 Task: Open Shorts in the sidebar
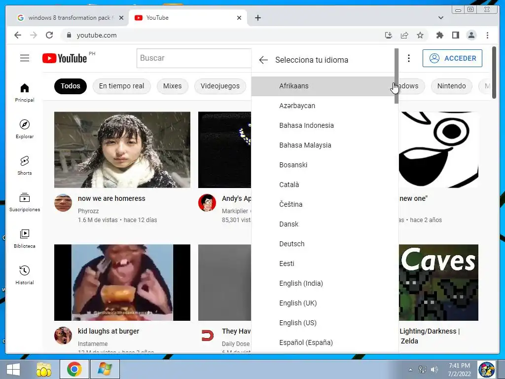pyautogui.click(x=25, y=166)
